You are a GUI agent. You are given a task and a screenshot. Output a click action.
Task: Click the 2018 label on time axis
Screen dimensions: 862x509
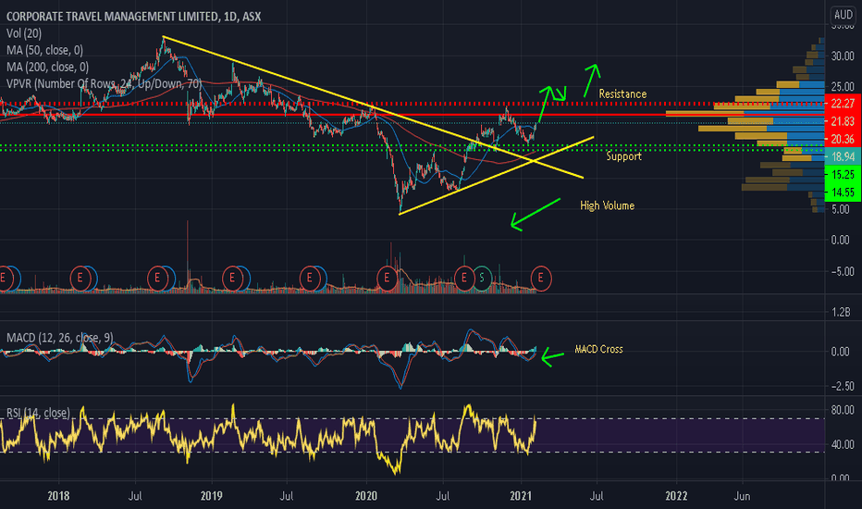58,496
